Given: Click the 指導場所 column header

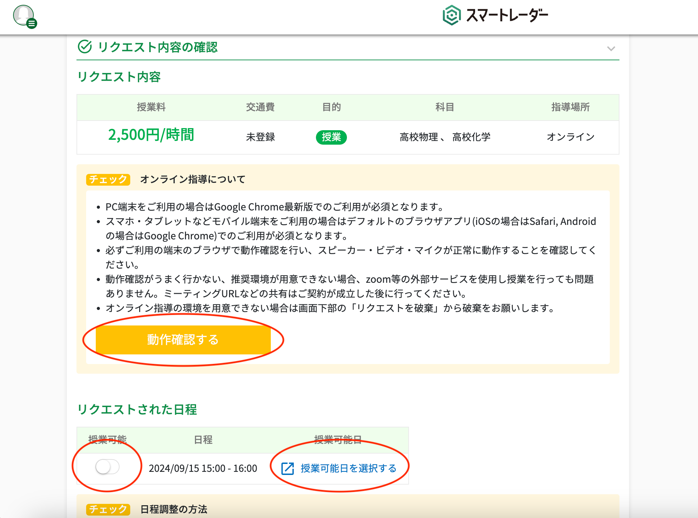Looking at the screenshot, I should [571, 107].
